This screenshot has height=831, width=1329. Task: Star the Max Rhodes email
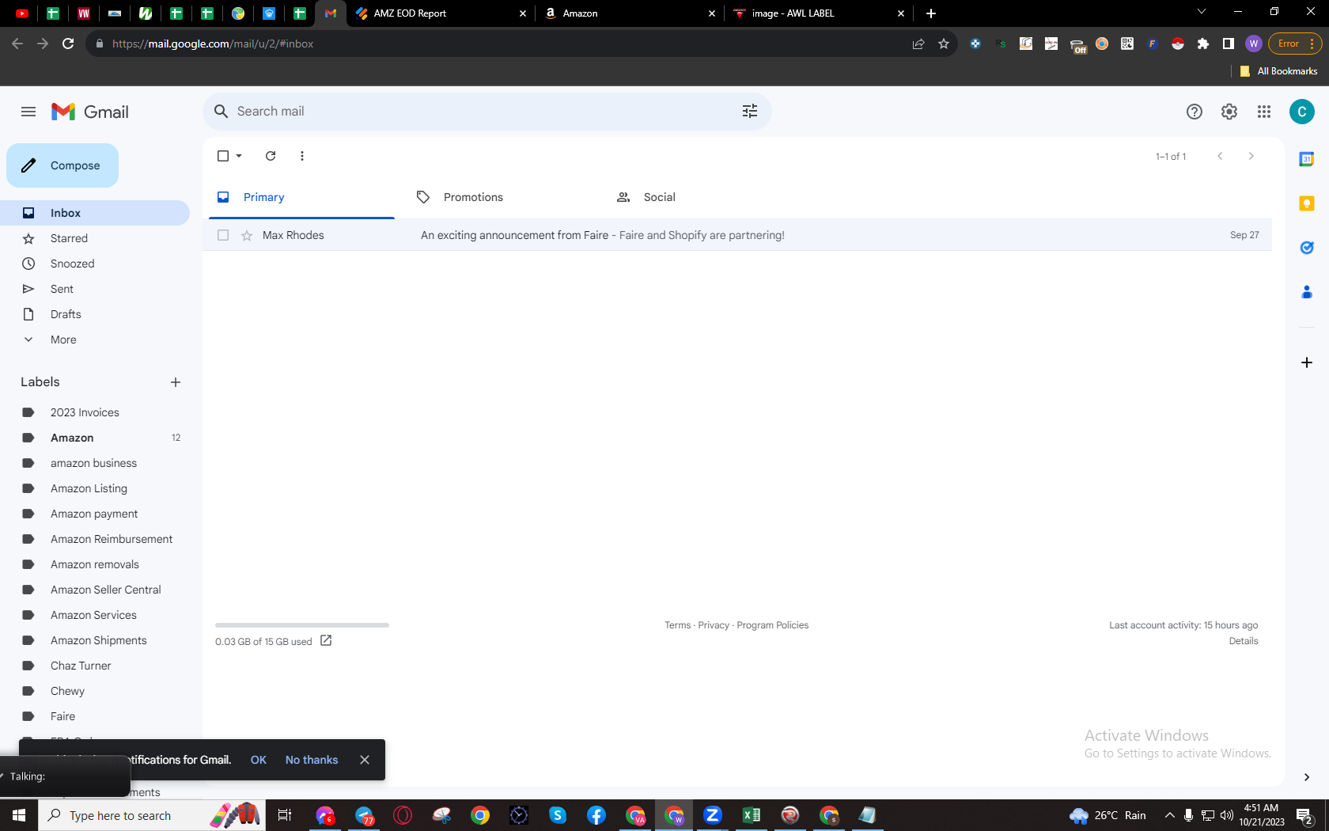(x=247, y=235)
